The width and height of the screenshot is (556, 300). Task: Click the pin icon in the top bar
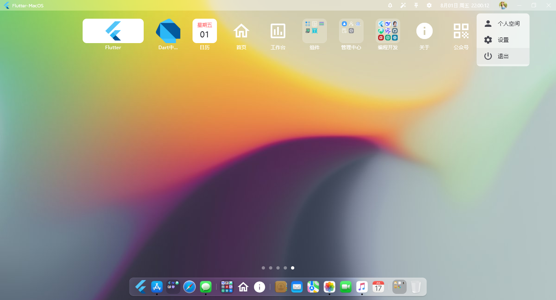pyautogui.click(x=416, y=5)
